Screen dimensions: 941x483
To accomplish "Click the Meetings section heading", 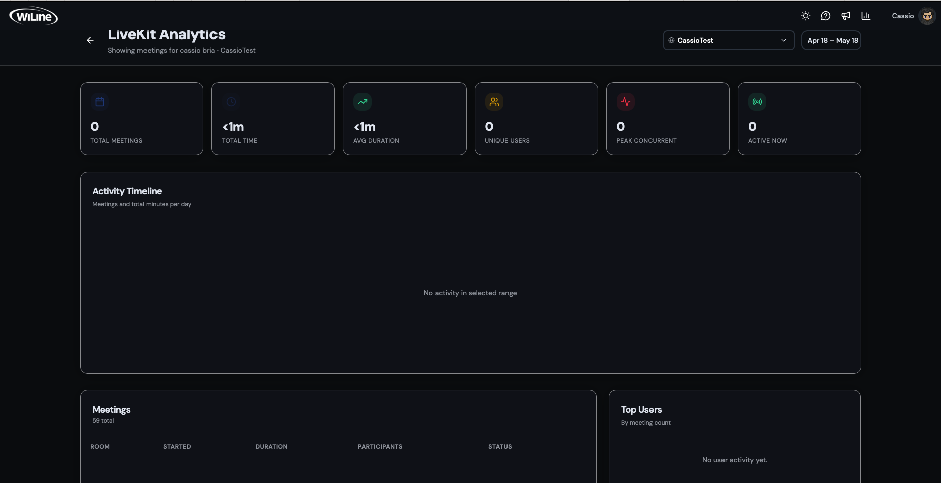I will 111,410.
